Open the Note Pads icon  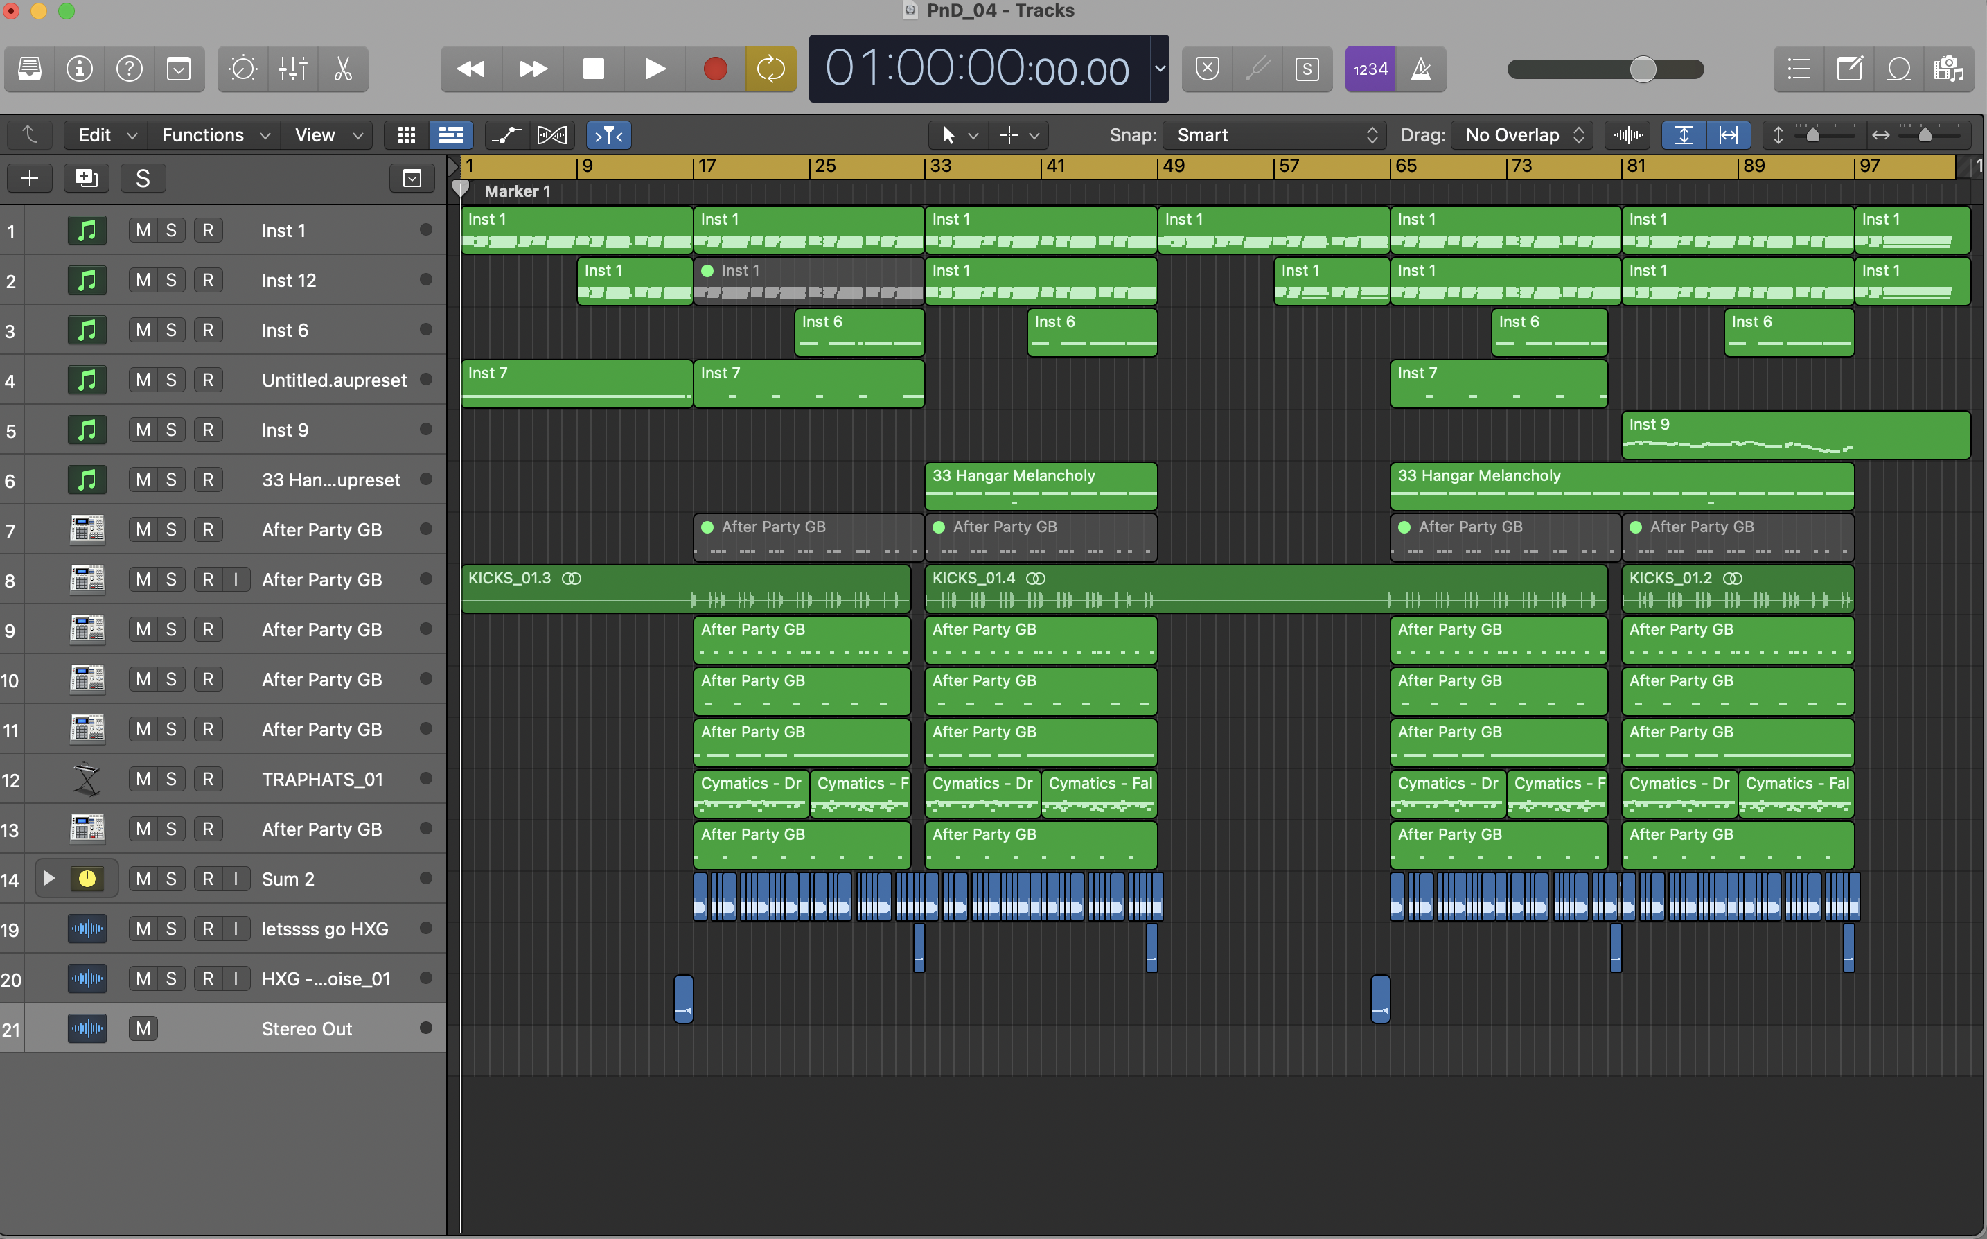(x=1848, y=69)
